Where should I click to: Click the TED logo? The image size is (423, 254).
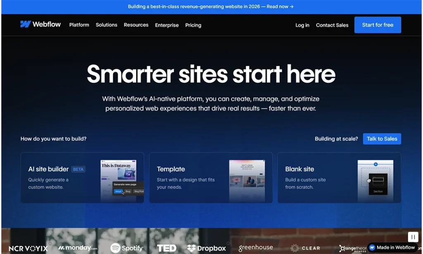tap(166, 248)
